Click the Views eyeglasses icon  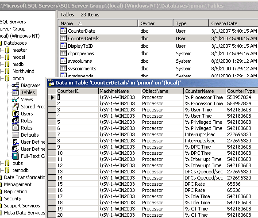15,99
